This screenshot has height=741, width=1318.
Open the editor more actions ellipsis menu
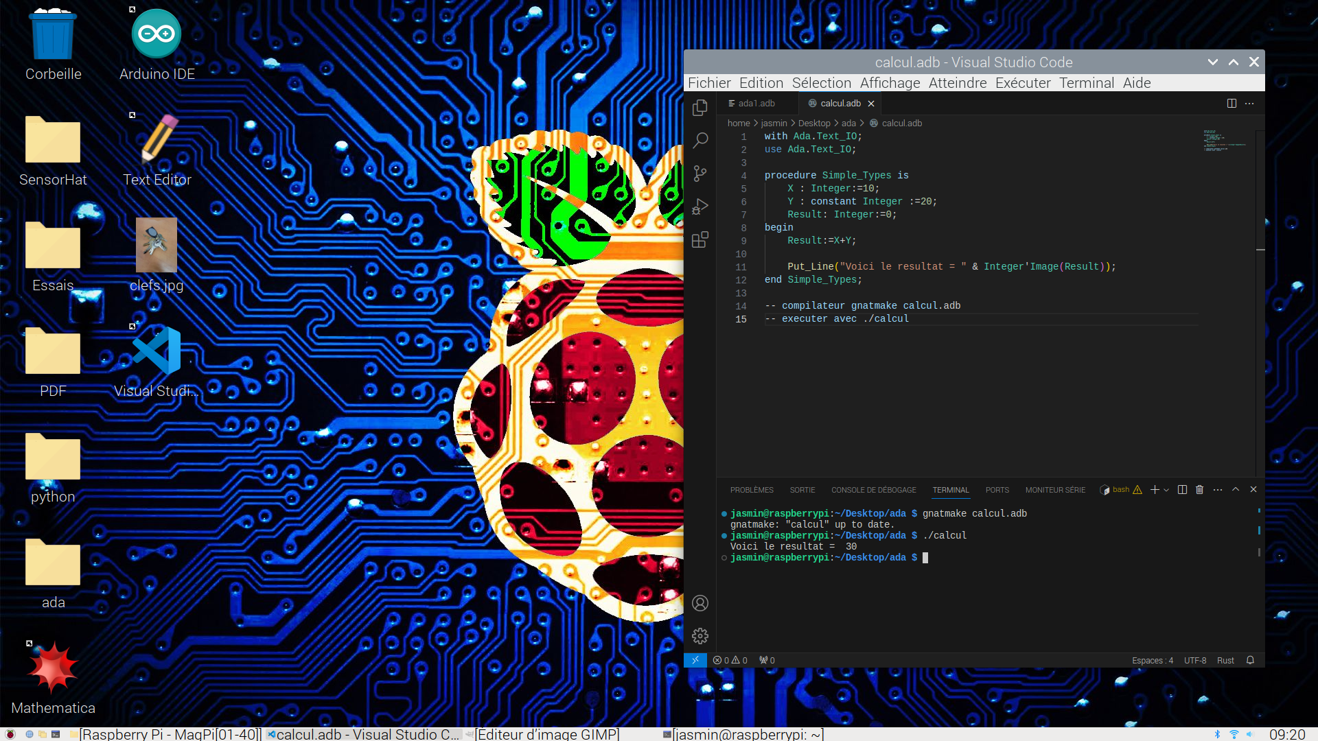(1249, 104)
